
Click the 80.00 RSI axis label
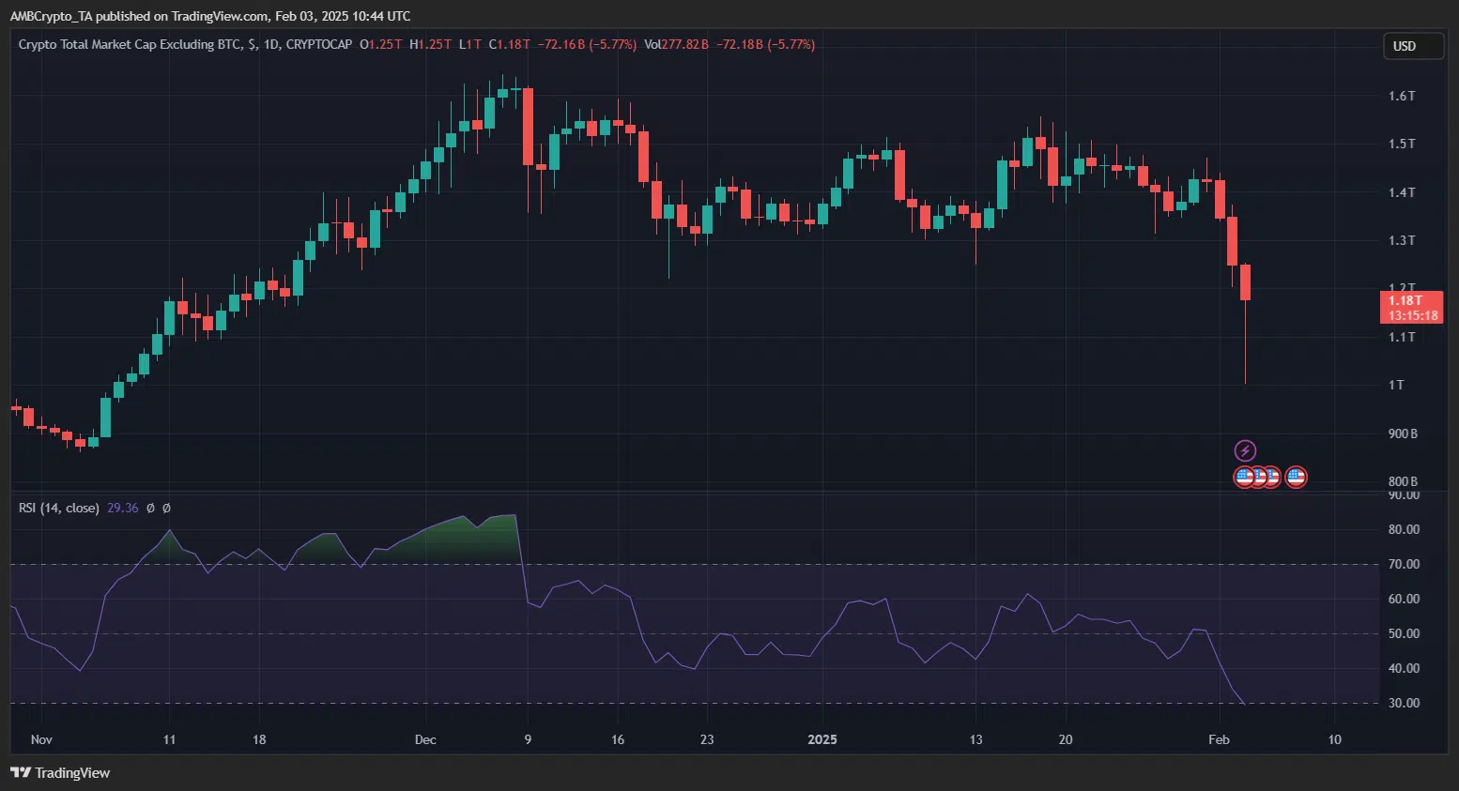(1405, 529)
